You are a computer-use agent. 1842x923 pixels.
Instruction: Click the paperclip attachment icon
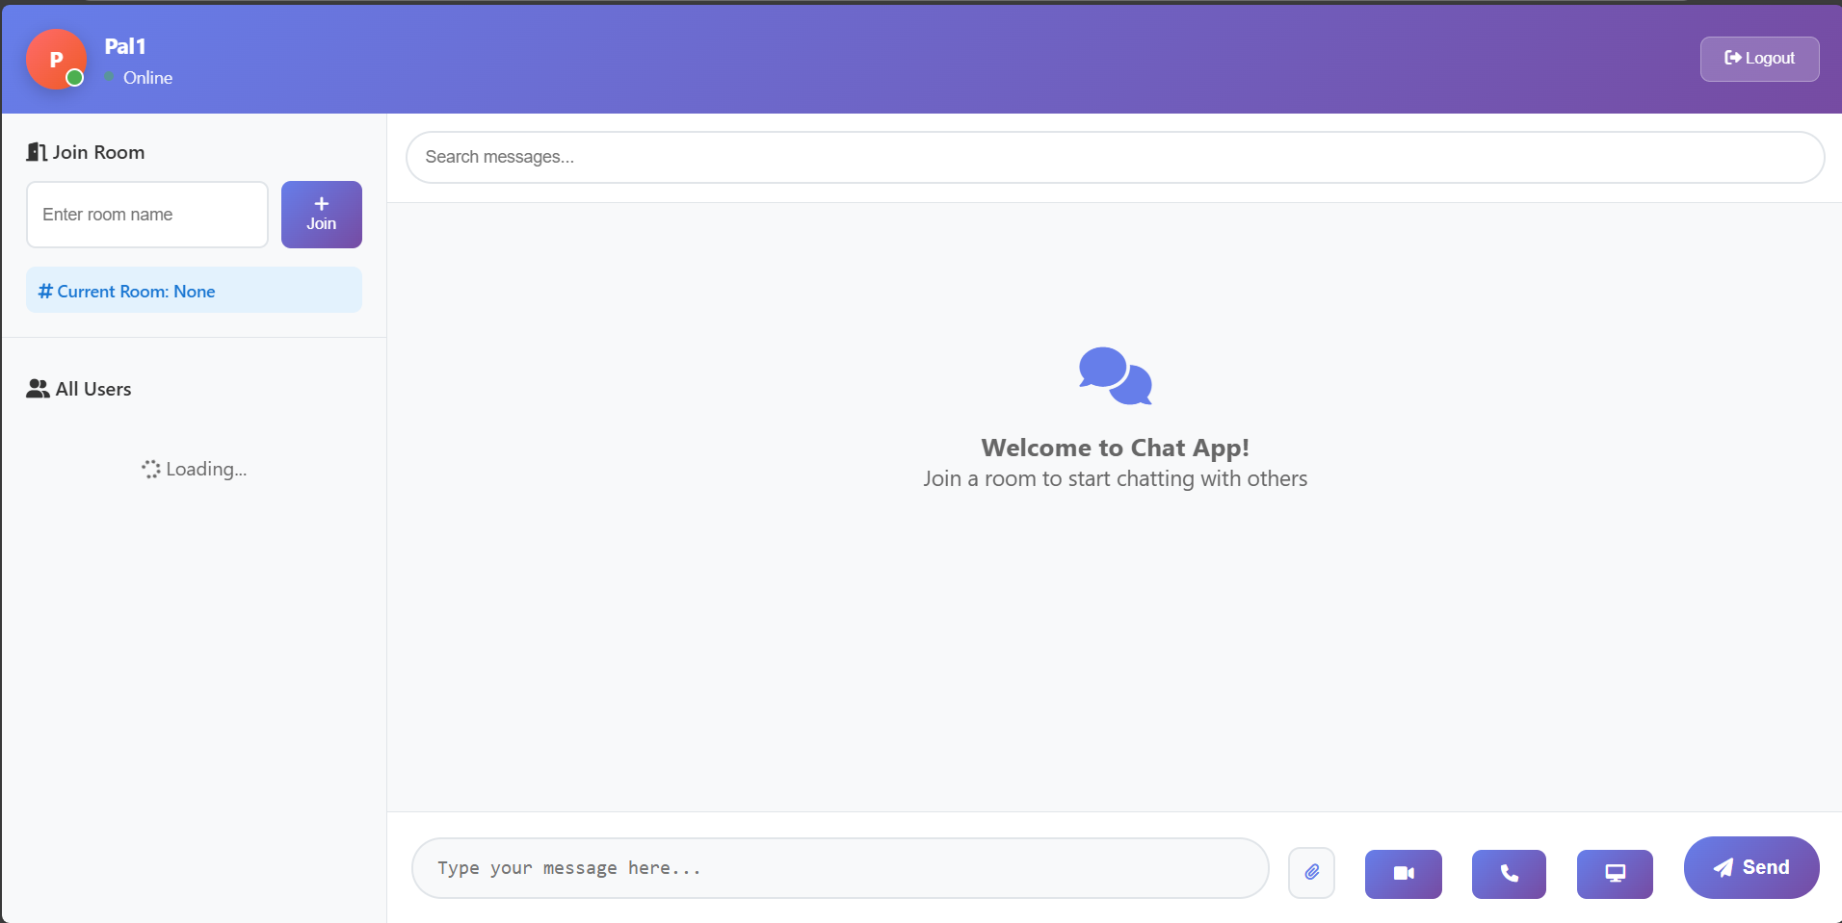pyautogui.click(x=1311, y=871)
